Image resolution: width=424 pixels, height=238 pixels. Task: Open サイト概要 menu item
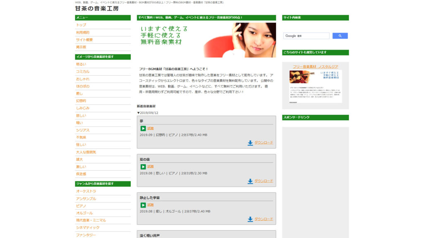click(x=84, y=40)
